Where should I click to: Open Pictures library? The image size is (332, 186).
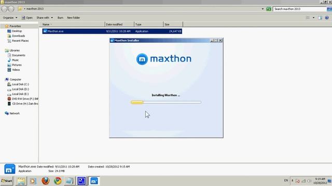point(17,65)
